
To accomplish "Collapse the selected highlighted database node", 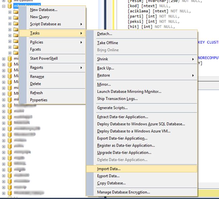I will coord(4,6).
